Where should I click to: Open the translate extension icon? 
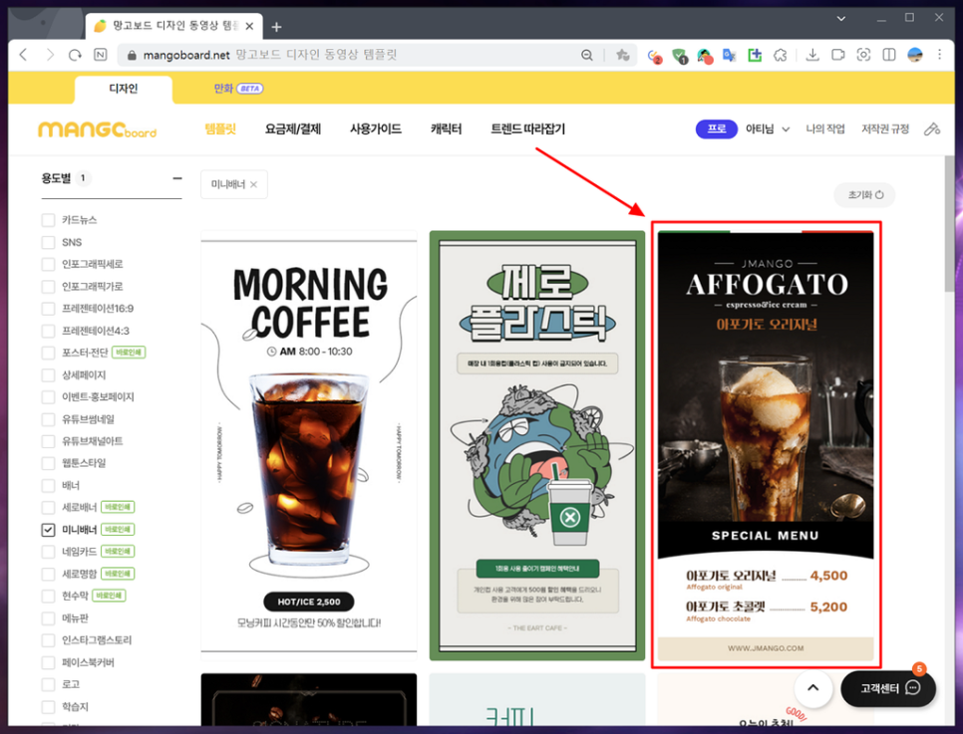729,55
